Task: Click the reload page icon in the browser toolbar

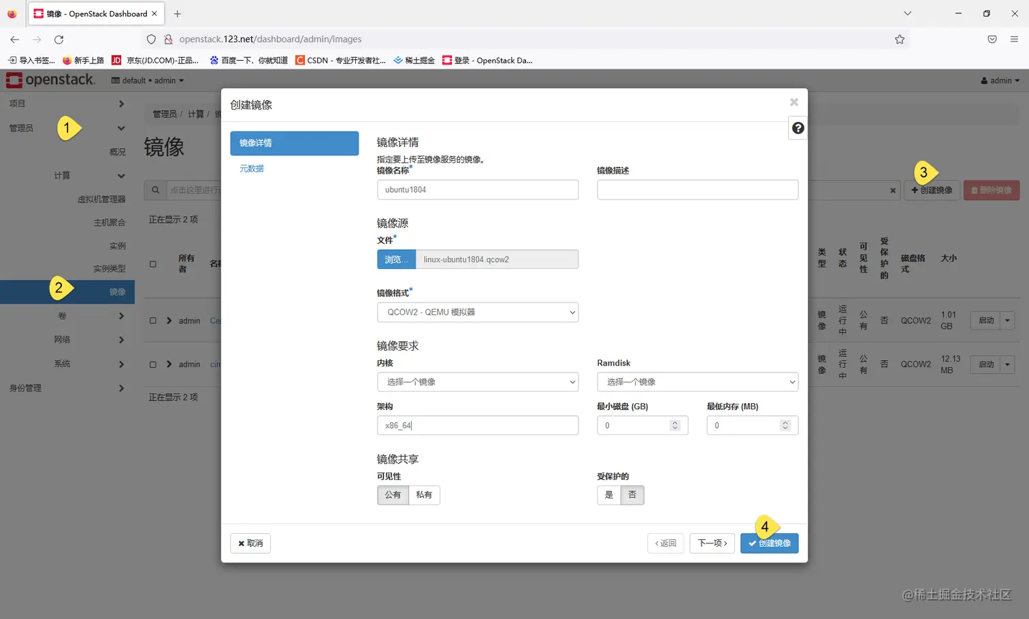Action: 59,39
